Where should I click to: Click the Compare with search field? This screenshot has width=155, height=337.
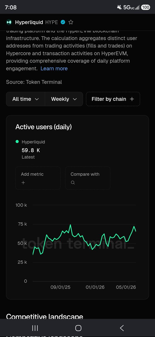(x=88, y=178)
